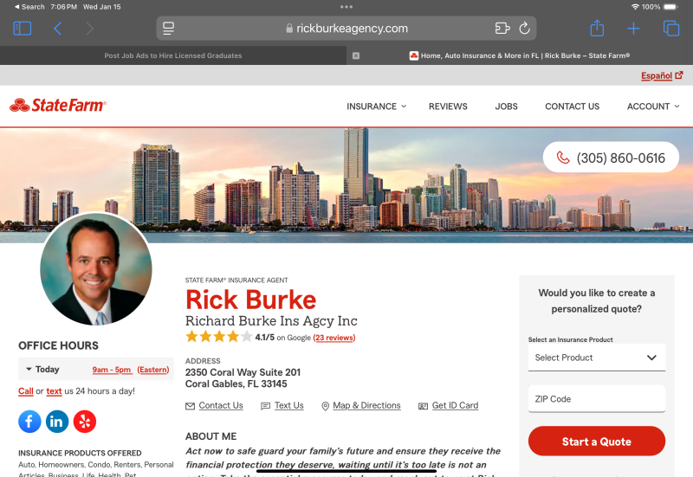Open the Yelp icon
The height and width of the screenshot is (477, 693).
pos(85,422)
